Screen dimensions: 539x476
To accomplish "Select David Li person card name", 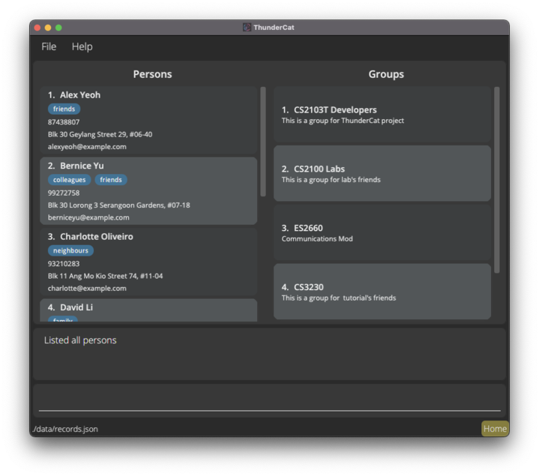I will (x=76, y=307).
